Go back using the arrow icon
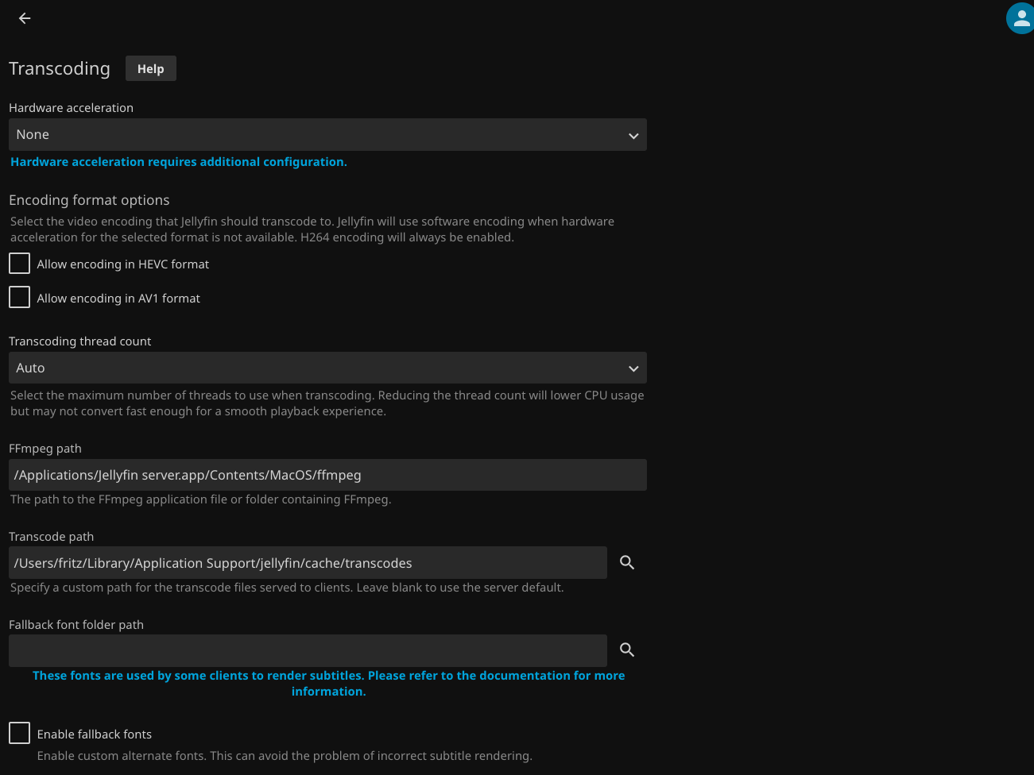 25,18
